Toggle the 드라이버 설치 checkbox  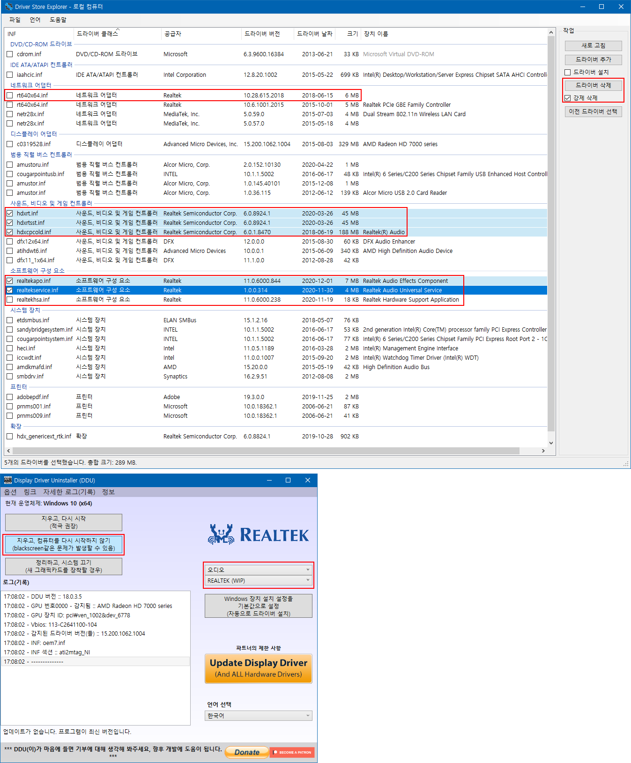click(x=567, y=72)
